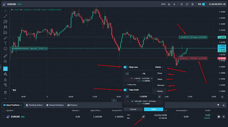Sort positions by Commission
The width and height of the screenshot is (228, 127).
[x=182, y=111]
